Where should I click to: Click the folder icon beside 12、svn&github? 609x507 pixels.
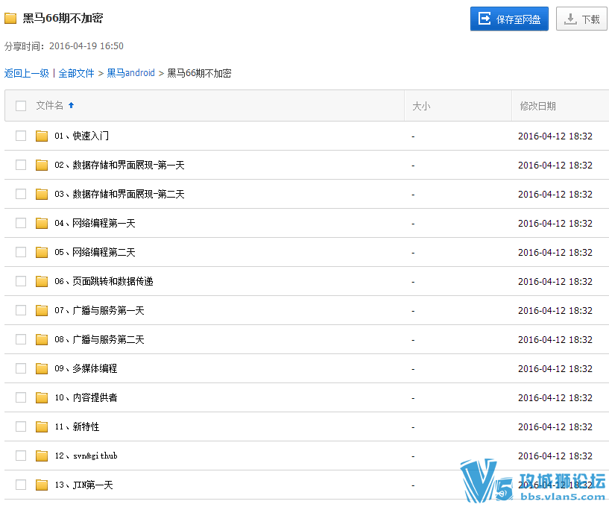(x=42, y=456)
